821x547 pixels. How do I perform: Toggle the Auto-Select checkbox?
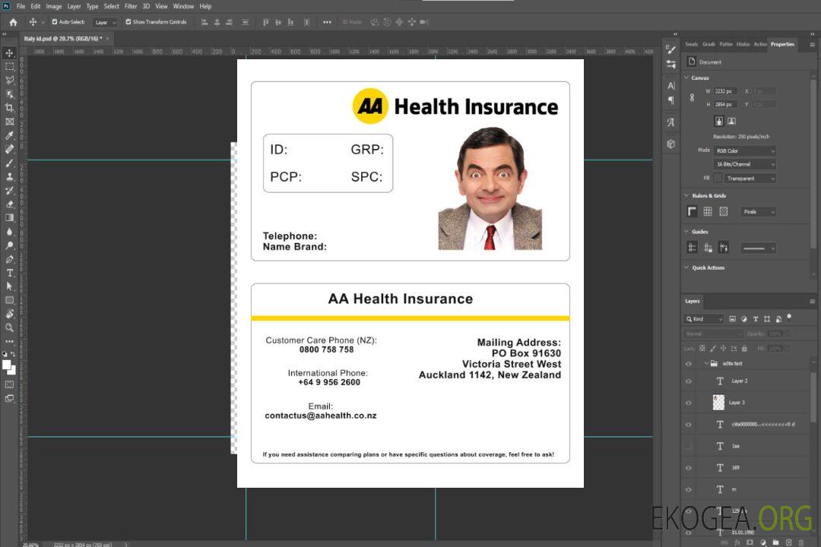(55, 22)
